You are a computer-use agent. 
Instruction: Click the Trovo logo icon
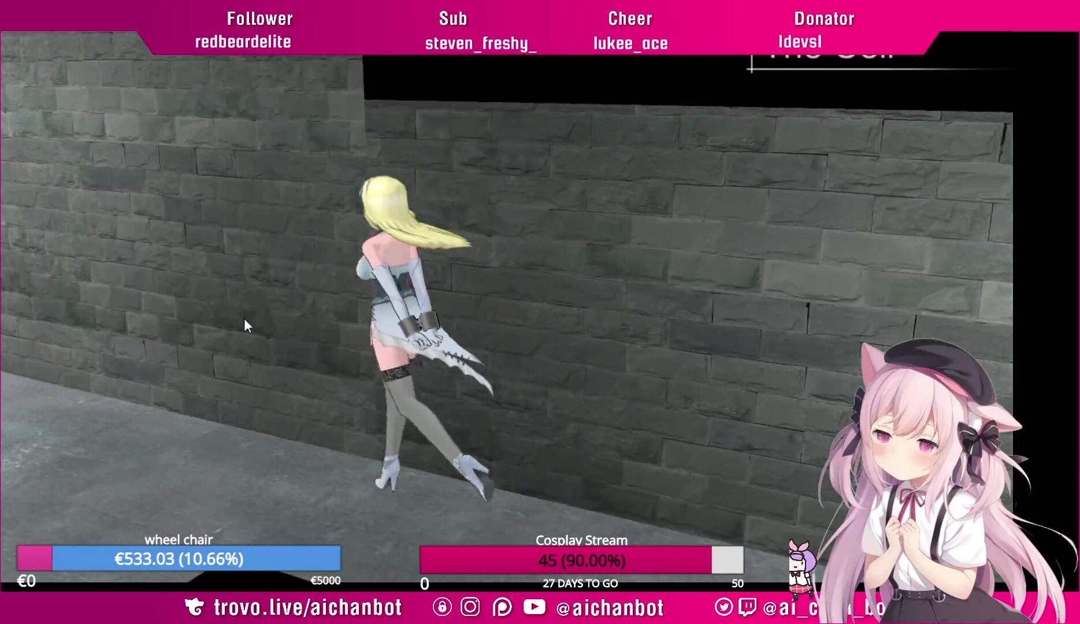click(195, 607)
